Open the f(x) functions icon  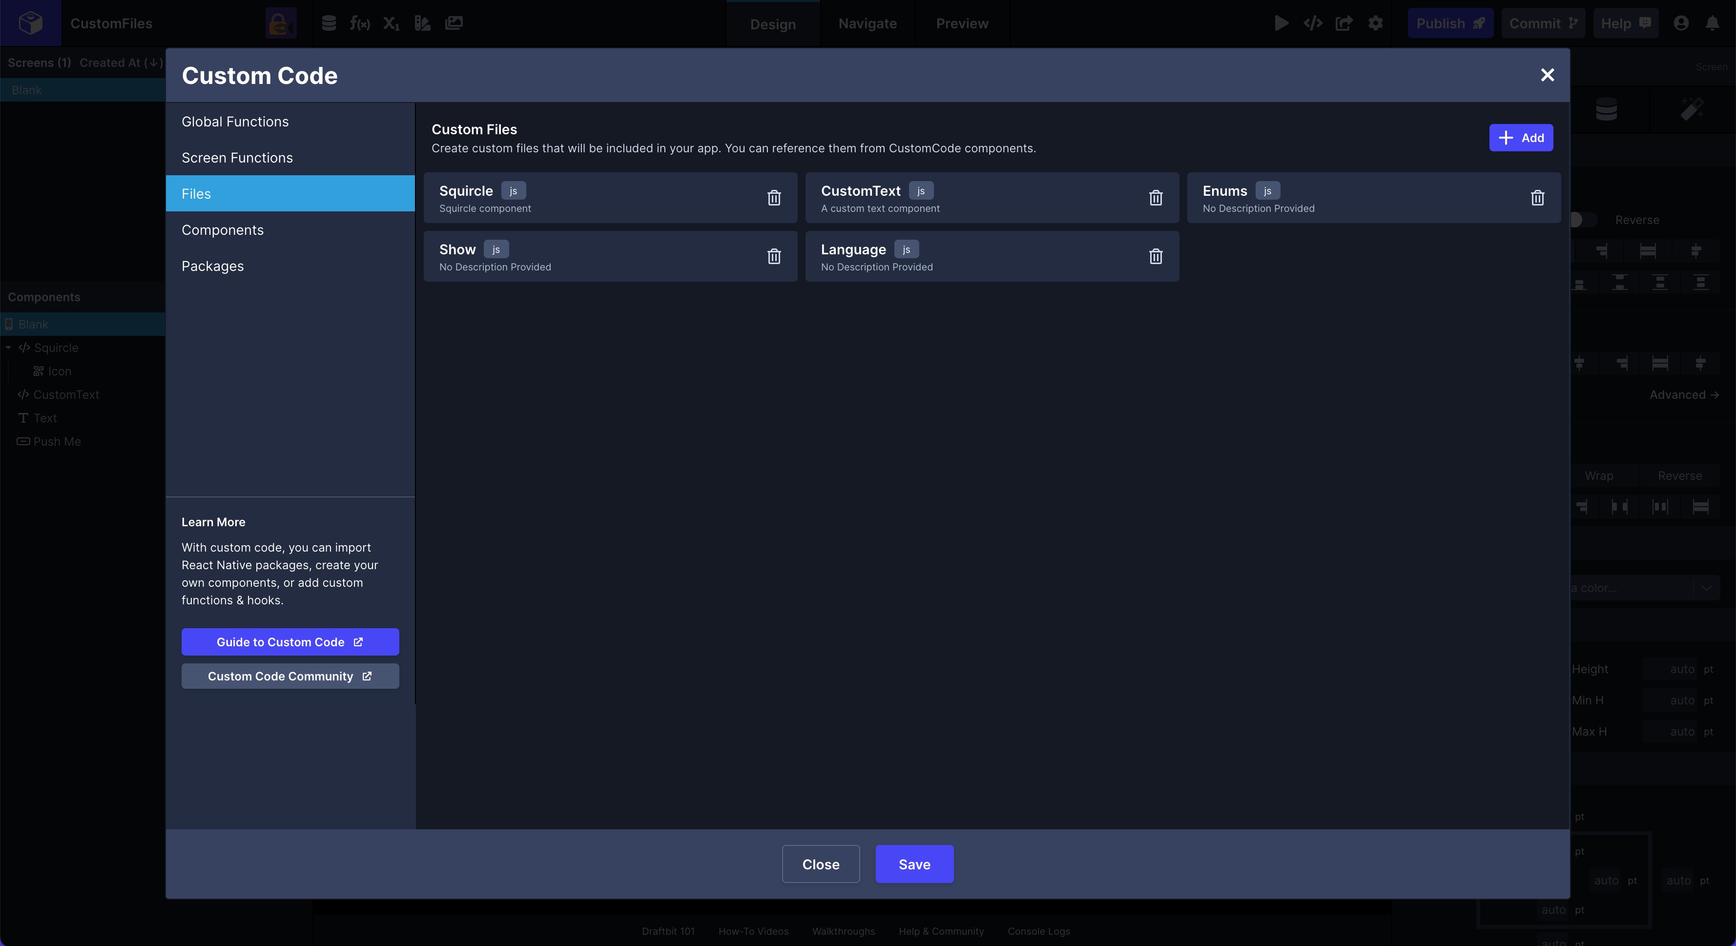click(360, 23)
